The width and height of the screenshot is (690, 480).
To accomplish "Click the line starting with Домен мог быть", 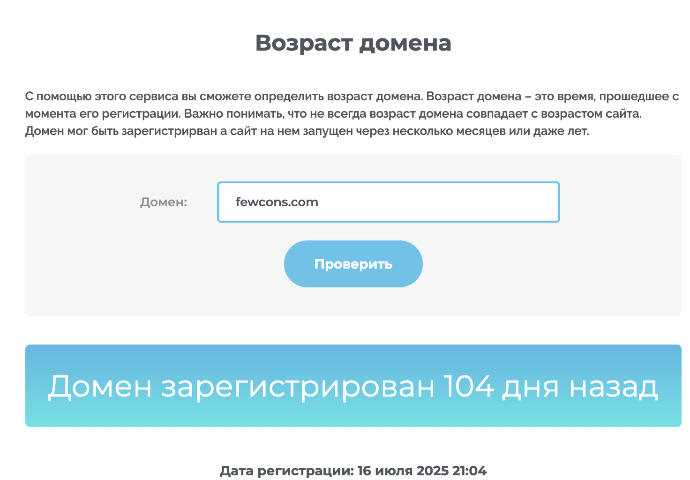I will point(307,131).
